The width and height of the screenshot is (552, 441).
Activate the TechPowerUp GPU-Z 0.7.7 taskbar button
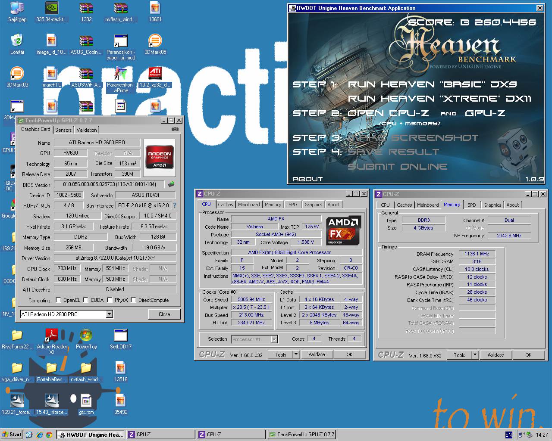[301, 435]
